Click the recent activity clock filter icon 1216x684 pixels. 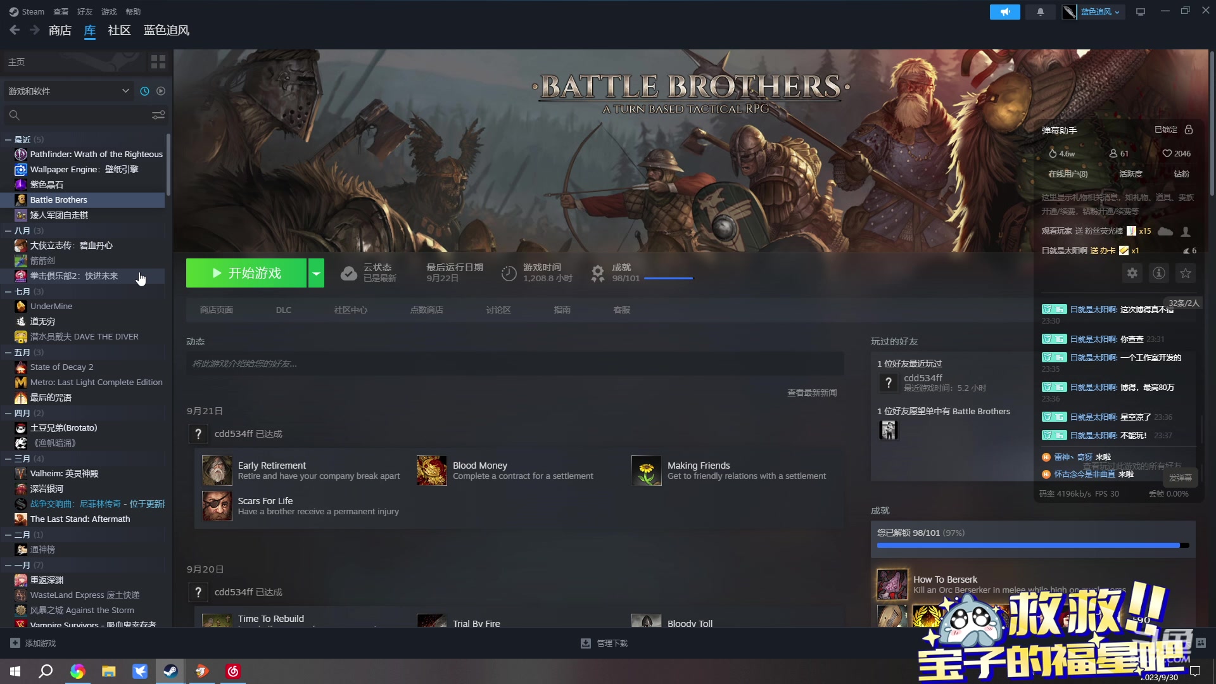(x=144, y=91)
